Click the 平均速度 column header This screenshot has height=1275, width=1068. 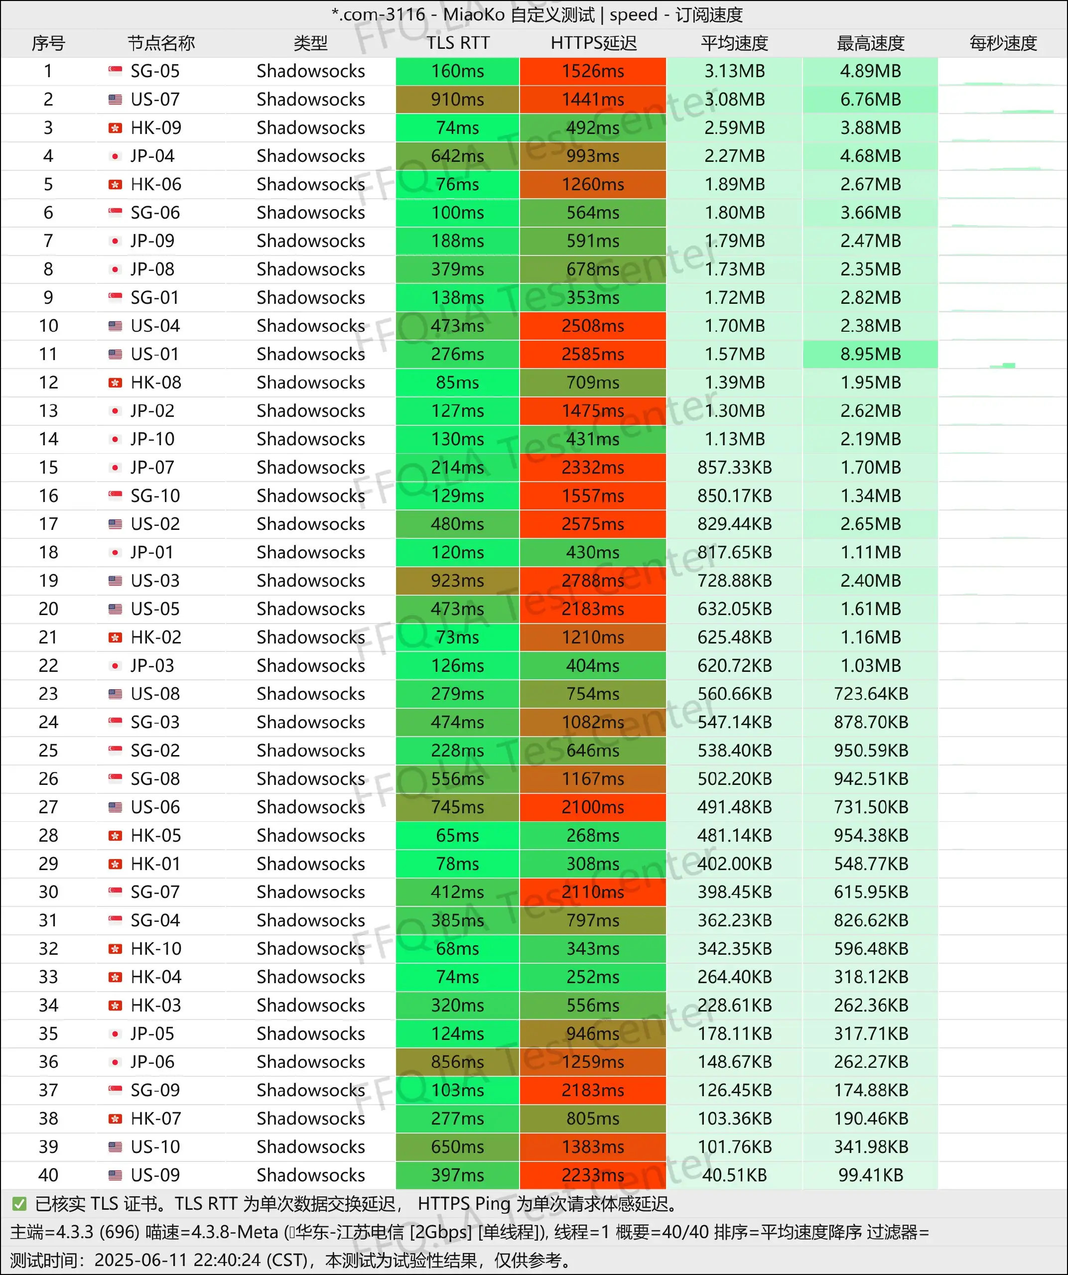pyautogui.click(x=735, y=43)
